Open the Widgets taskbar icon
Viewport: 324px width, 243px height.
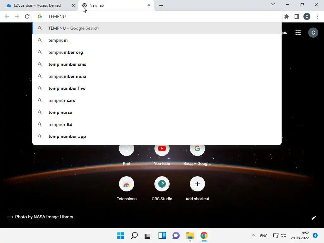pyautogui.click(x=162, y=235)
